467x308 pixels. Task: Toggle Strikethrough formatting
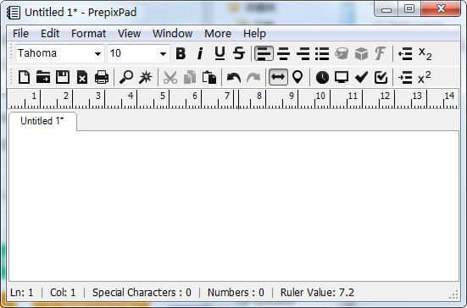[x=239, y=53]
